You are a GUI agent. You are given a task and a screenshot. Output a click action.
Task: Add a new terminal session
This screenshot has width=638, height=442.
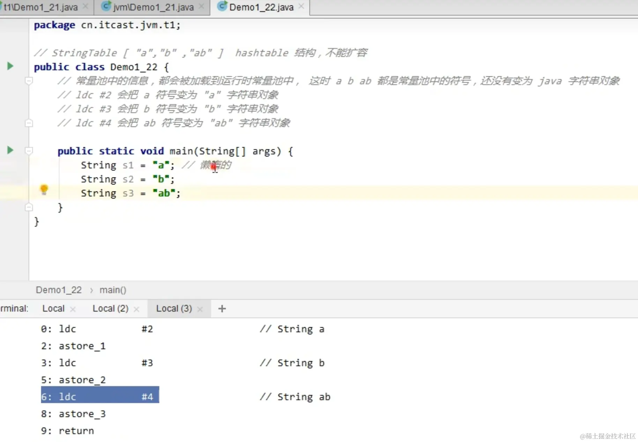(x=222, y=308)
